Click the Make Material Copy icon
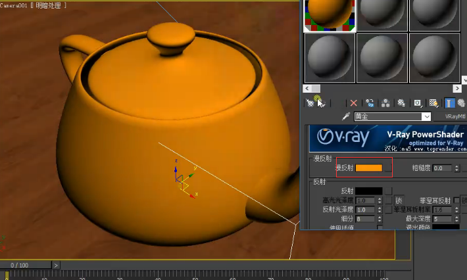The width and height of the screenshot is (467, 280). (x=370, y=103)
